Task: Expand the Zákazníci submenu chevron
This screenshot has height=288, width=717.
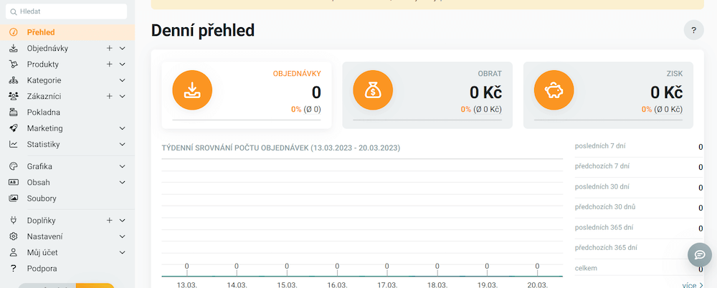Action: (122, 97)
